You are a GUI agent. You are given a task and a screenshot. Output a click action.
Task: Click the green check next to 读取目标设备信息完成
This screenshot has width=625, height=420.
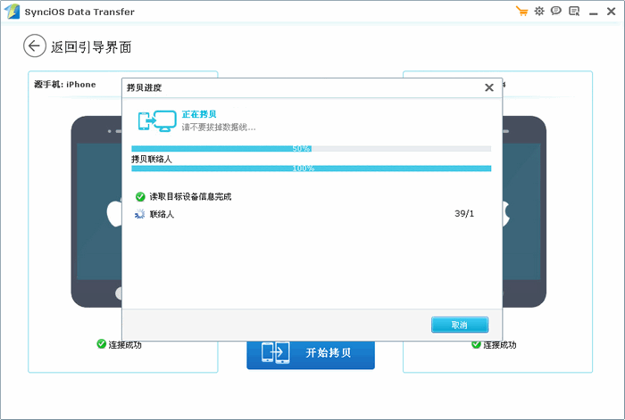(140, 197)
